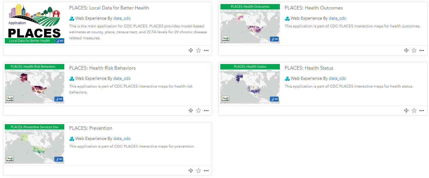Screen dimensions: 429x178
Task: Click the move icon on Health Status card
Action: tap(406, 110)
